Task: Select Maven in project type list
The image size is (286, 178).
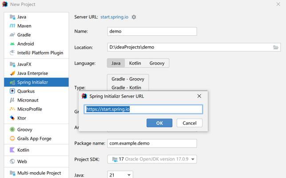Action: (x=36, y=26)
